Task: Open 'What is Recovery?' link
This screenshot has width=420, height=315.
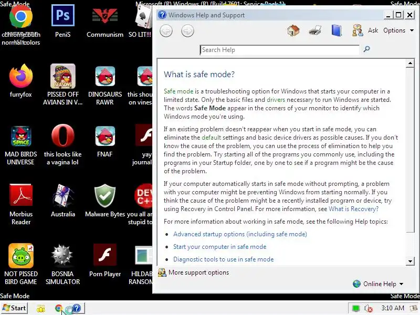Action: coord(353,209)
